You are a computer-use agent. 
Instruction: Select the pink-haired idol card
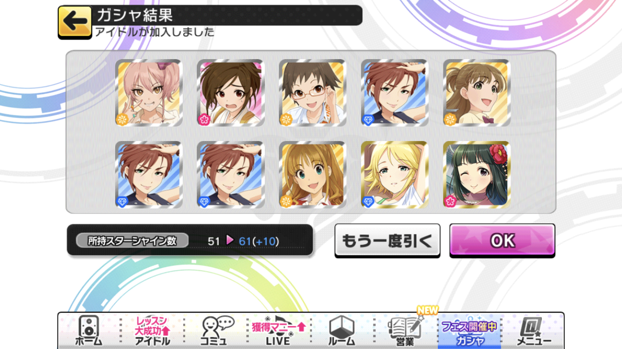pos(149,93)
